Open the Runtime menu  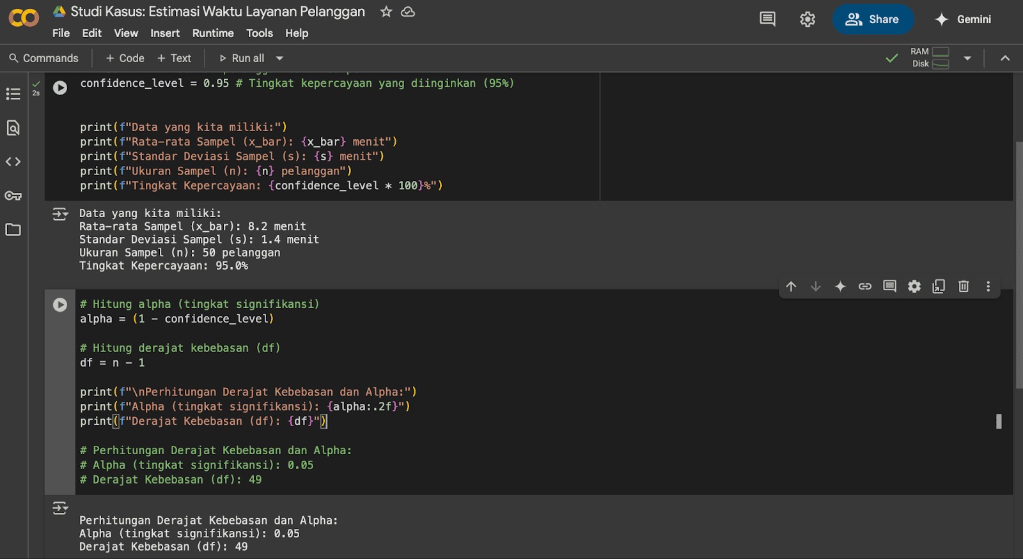[213, 33]
